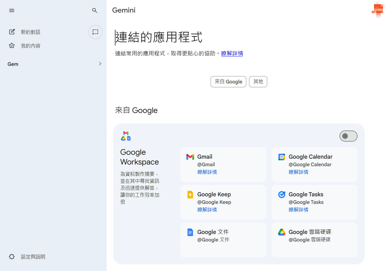388x271 pixels.
Task: Expand the Gem section chevron
Action: [100, 64]
